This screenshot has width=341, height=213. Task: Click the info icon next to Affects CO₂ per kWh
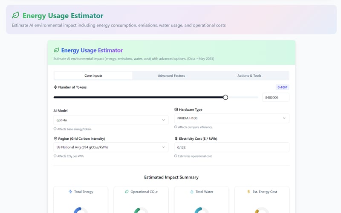55,156
